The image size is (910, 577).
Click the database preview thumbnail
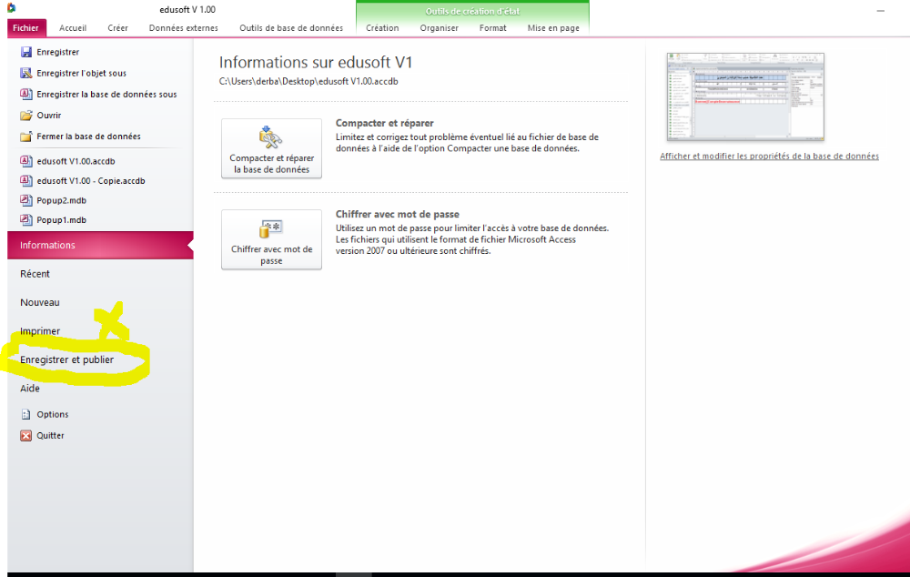pyautogui.click(x=745, y=97)
